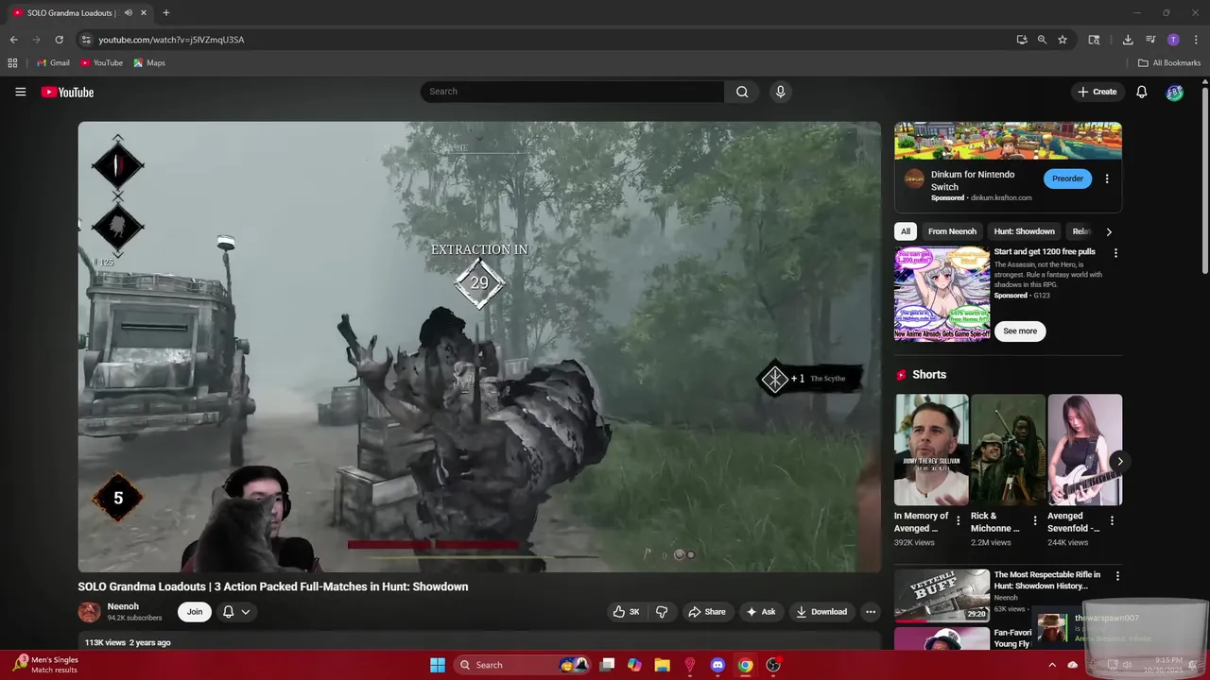Open the Most Respectable Rifle video thumbnail

(x=942, y=595)
